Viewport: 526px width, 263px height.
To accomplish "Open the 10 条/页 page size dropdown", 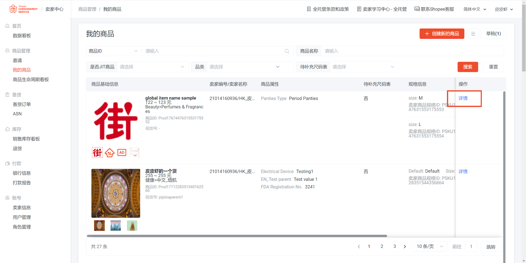I will coord(430,247).
